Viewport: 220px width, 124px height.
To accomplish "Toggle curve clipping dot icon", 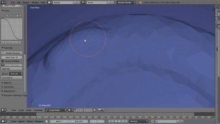I will click(18, 16).
